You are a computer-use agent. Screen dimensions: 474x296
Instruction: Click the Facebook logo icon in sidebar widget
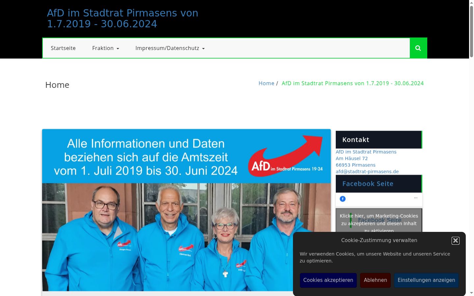343,199
